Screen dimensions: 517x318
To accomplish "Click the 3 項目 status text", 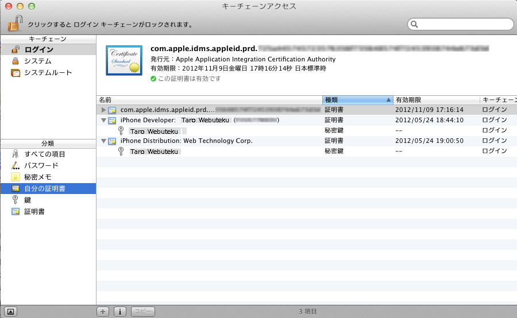I will tap(308, 312).
